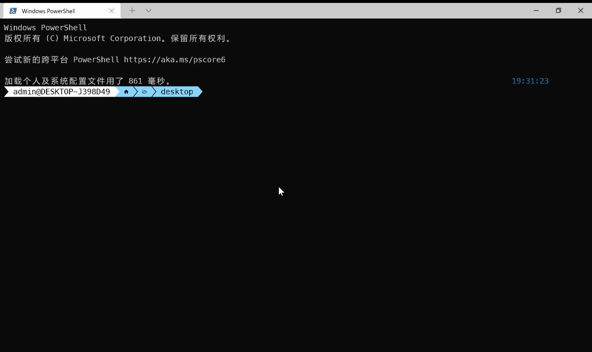The width and height of the screenshot is (592, 352).
Task: Restore down the terminal window
Action: click(558, 11)
